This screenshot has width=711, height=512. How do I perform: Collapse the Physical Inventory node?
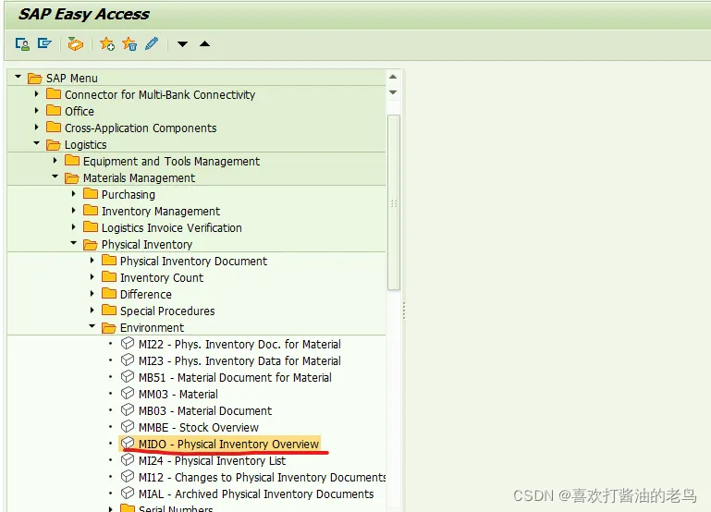coord(73,243)
